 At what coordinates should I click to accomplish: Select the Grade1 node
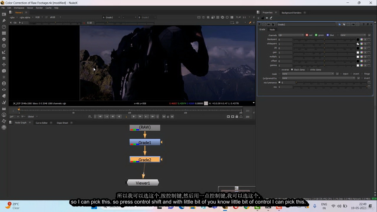[x=145, y=143]
